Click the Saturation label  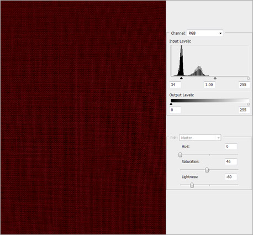coord(191,161)
